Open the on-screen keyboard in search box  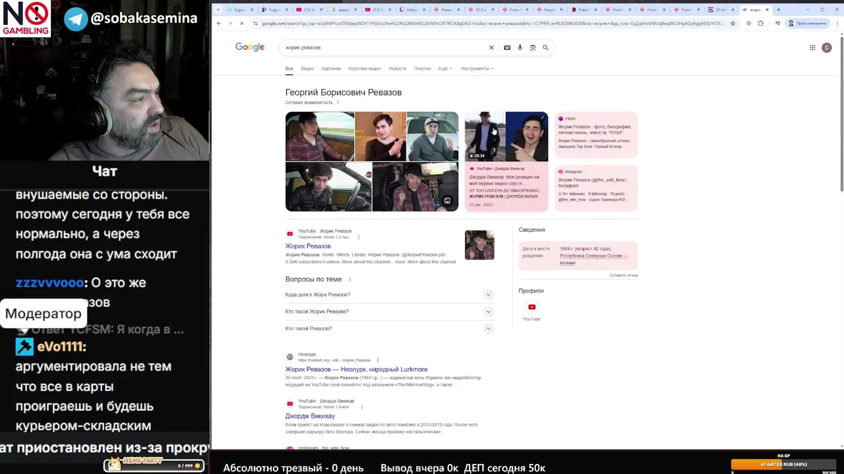[x=506, y=47]
